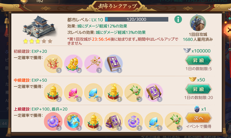Click the silver ingot currency icon

pyautogui.click(x=187, y=51)
